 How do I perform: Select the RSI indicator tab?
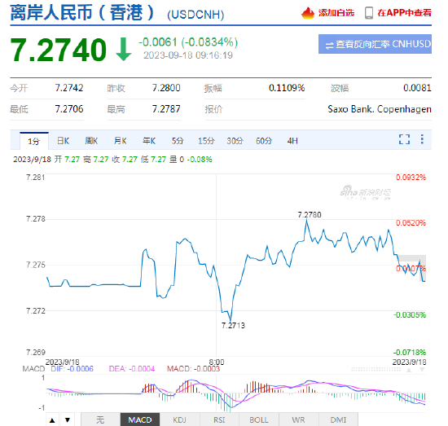(x=219, y=419)
